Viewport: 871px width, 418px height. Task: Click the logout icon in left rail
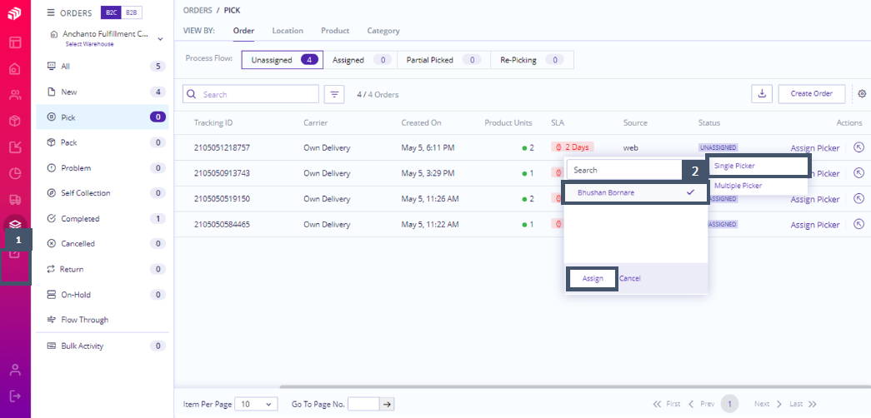click(x=15, y=396)
